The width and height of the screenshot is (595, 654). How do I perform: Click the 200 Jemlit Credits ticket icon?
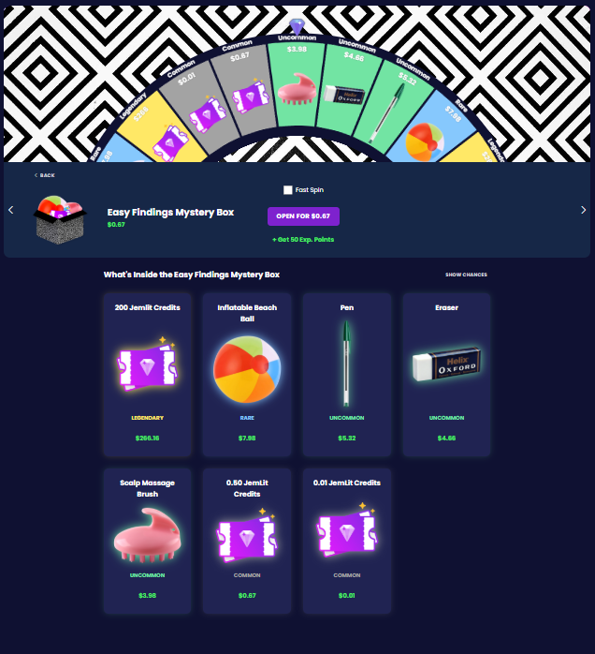(x=148, y=364)
